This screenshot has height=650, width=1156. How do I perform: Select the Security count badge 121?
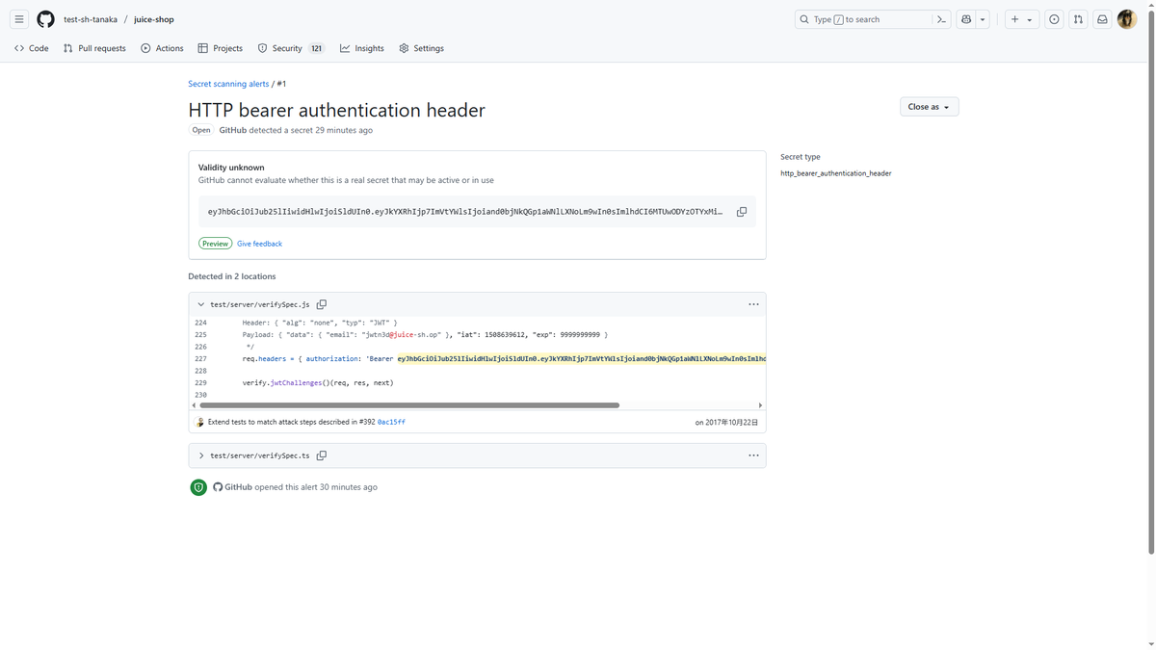point(316,48)
